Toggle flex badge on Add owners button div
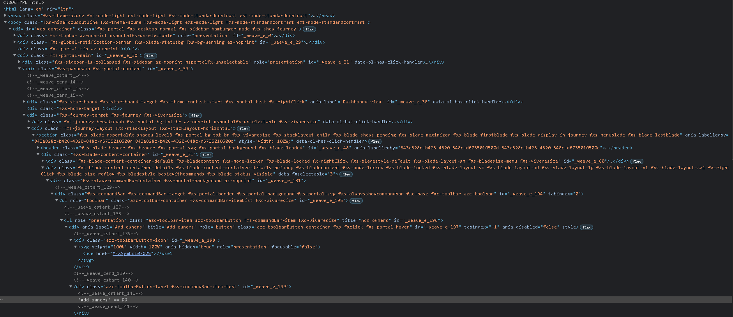The width and height of the screenshot is (733, 317). click(586, 227)
